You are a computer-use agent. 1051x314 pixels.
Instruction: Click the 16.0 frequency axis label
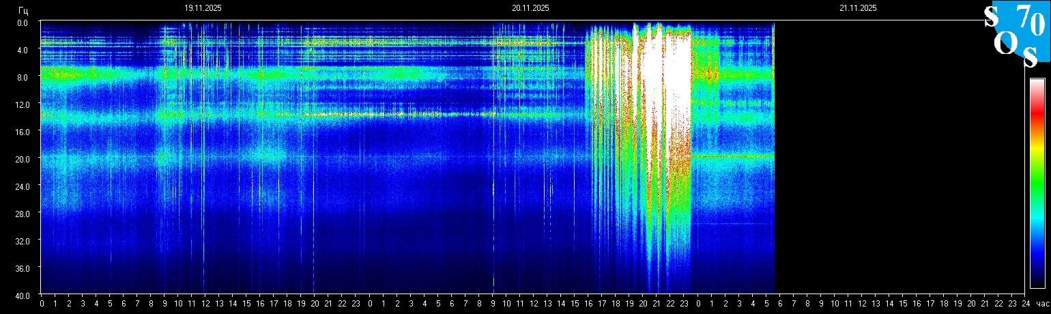pos(20,132)
